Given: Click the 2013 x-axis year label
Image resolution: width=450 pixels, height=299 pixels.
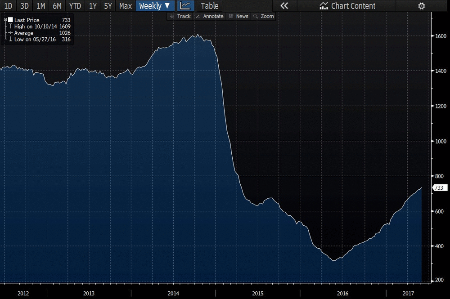Looking at the screenshot, I should tap(89, 293).
